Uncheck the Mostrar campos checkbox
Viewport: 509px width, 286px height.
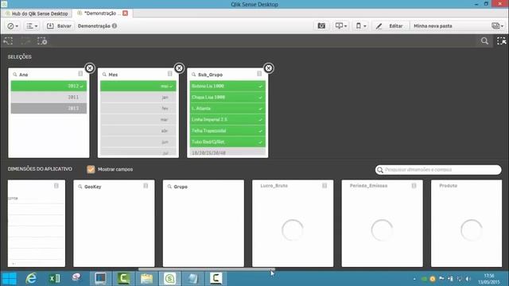tap(91, 169)
